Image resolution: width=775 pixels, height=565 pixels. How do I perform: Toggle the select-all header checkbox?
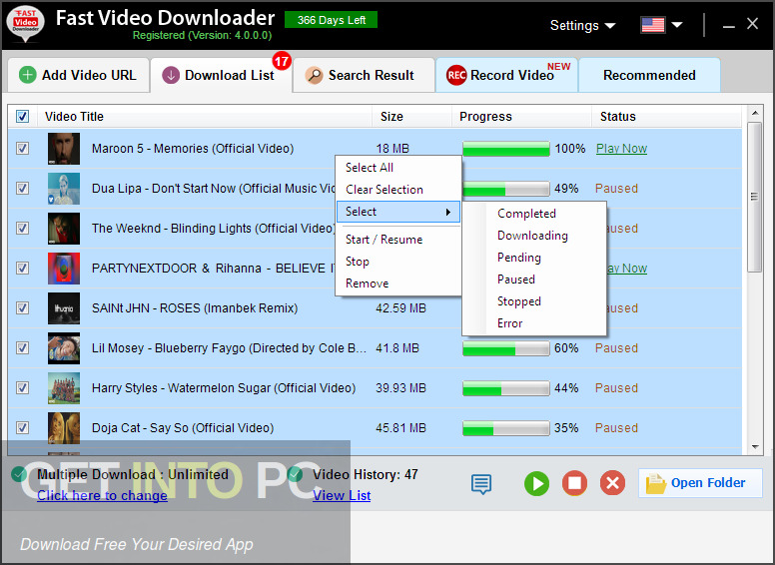[22, 117]
